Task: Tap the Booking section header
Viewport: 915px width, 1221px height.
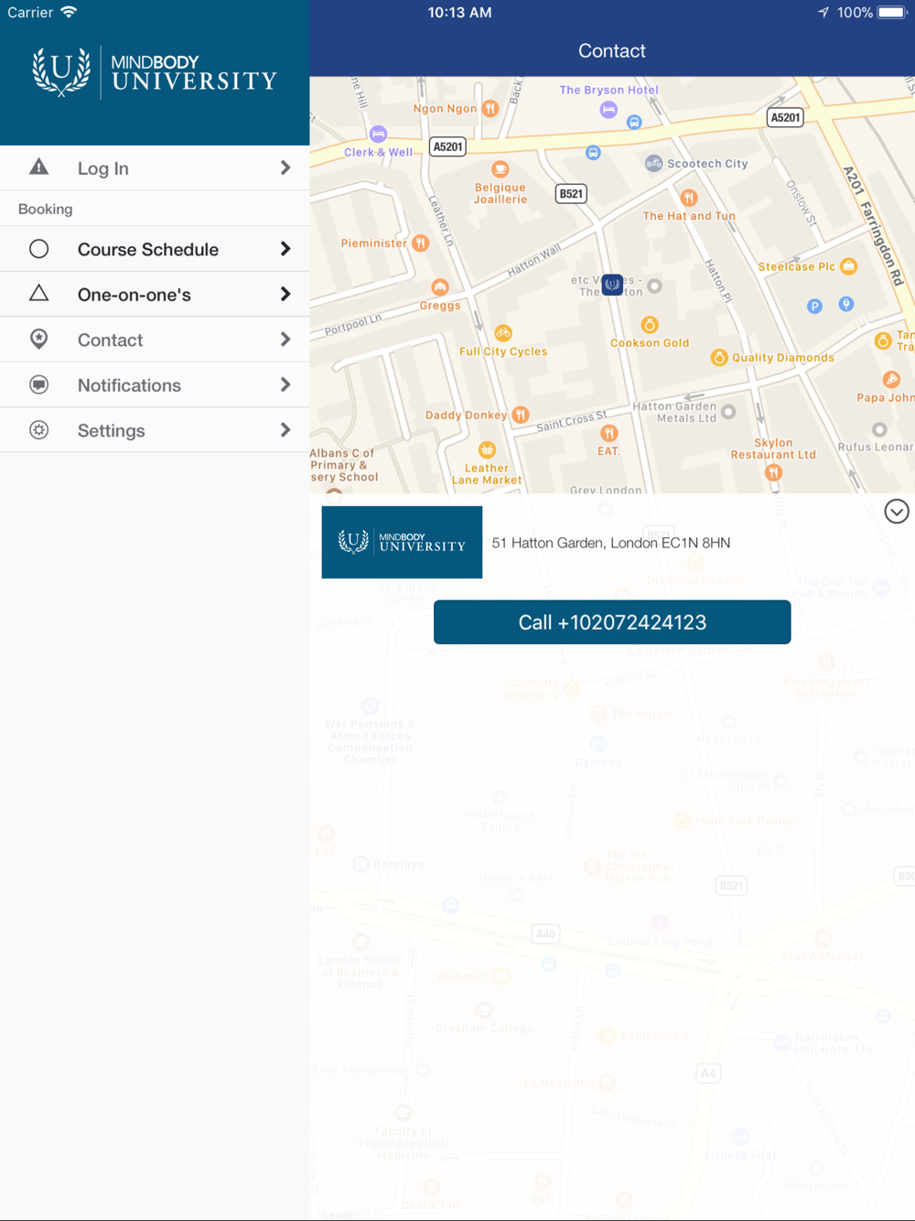Action: [46, 209]
